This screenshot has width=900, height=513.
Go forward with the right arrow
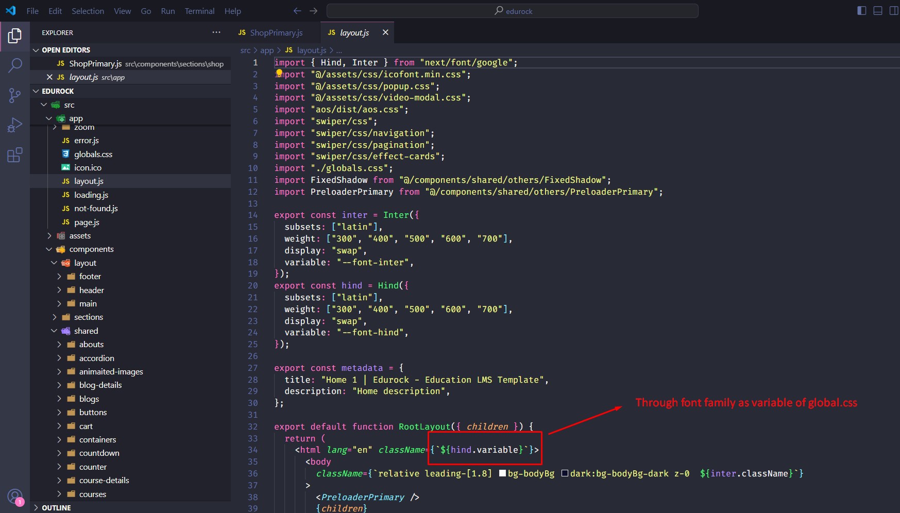pos(314,11)
